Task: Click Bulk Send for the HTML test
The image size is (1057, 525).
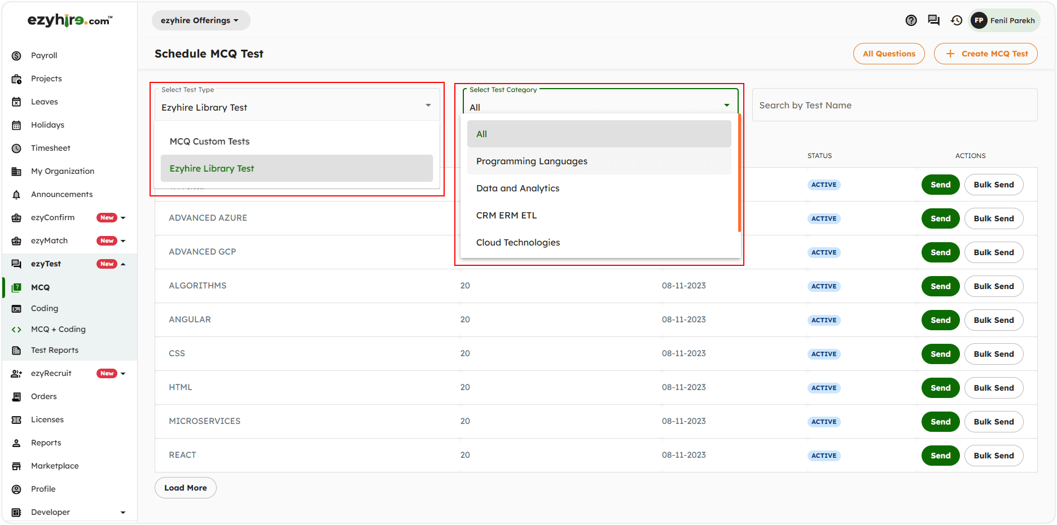Action: [x=994, y=388]
